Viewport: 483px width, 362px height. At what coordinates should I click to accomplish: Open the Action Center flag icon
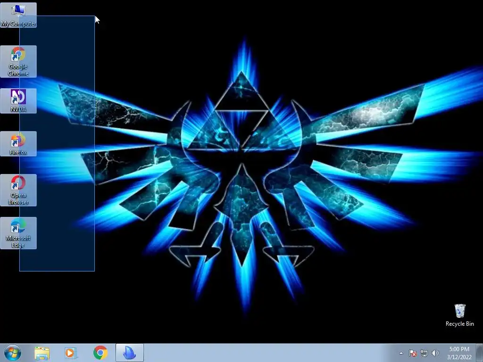point(412,353)
